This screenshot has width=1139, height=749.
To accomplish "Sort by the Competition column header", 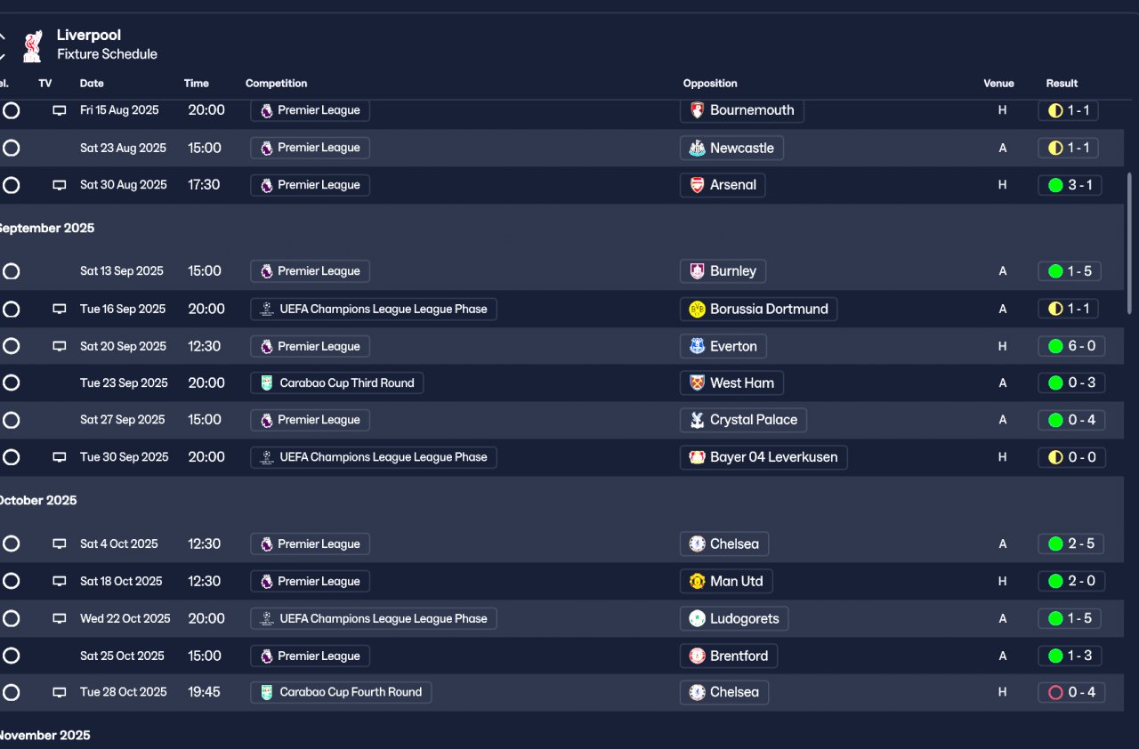I will tap(277, 84).
